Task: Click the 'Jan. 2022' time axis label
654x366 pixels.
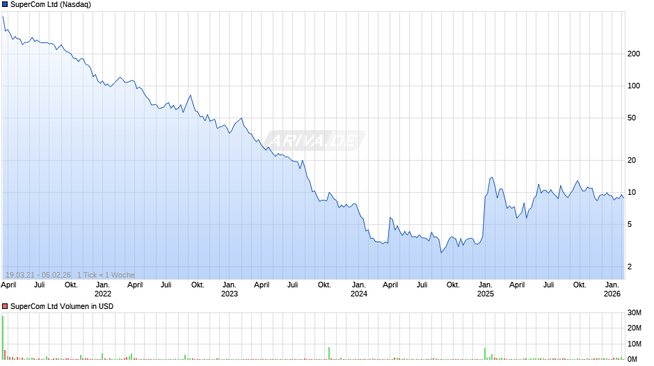Action: [102, 289]
